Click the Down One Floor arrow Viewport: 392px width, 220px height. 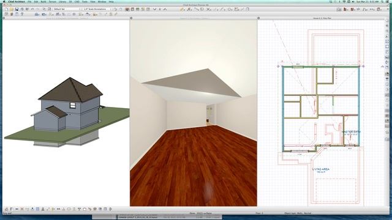[155, 9]
